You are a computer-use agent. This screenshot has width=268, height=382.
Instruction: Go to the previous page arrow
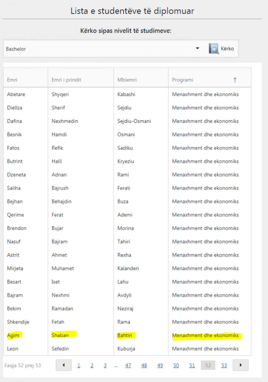pos(63,365)
